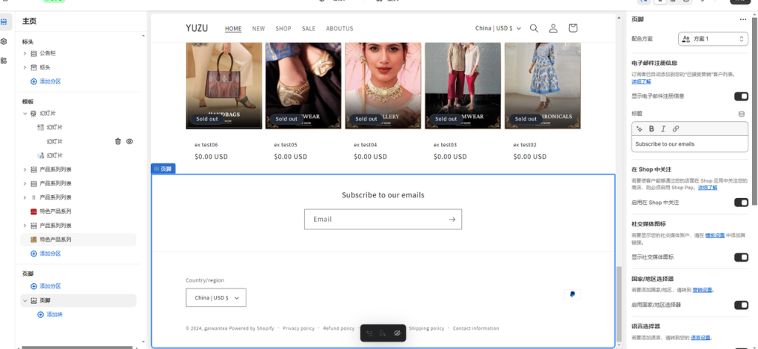Expand the 公告栏 section
The width and height of the screenshot is (758, 349).
click(24, 53)
